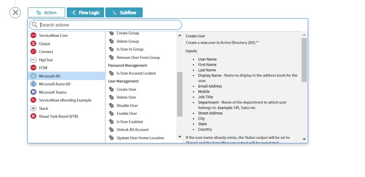Click the gear icon beside Delete User
Screen dimensions: 365x177
pyautogui.click(x=112, y=97)
